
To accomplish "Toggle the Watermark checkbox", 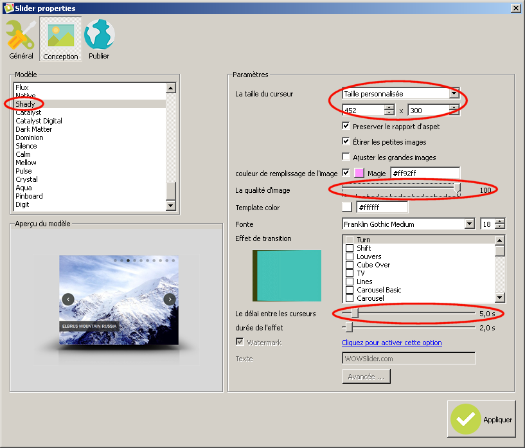I will pos(240,342).
